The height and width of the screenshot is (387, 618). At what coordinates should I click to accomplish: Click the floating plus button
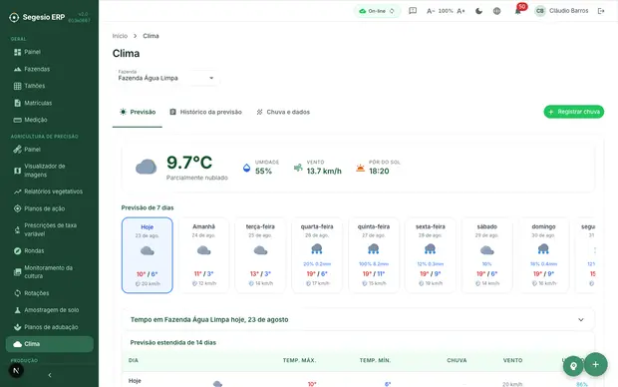pyautogui.click(x=595, y=364)
